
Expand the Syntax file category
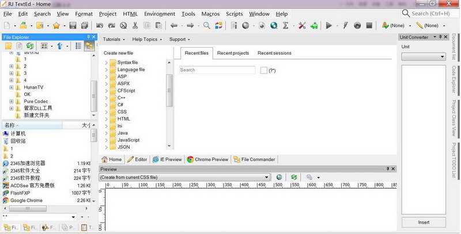coord(106,63)
